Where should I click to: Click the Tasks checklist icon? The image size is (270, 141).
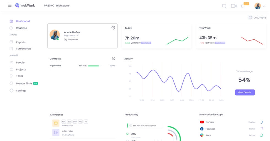[11, 76]
